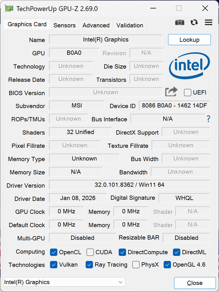Disable DirectML support checkbox
Screen dimensions: 219x292
coord(177,252)
